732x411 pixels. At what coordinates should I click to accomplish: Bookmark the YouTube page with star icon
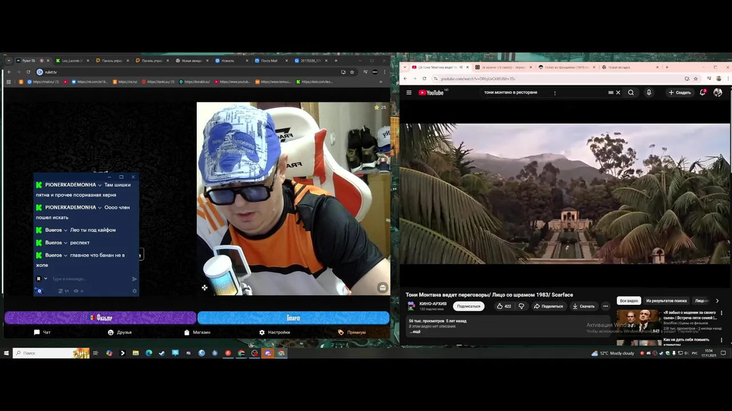[x=695, y=79]
